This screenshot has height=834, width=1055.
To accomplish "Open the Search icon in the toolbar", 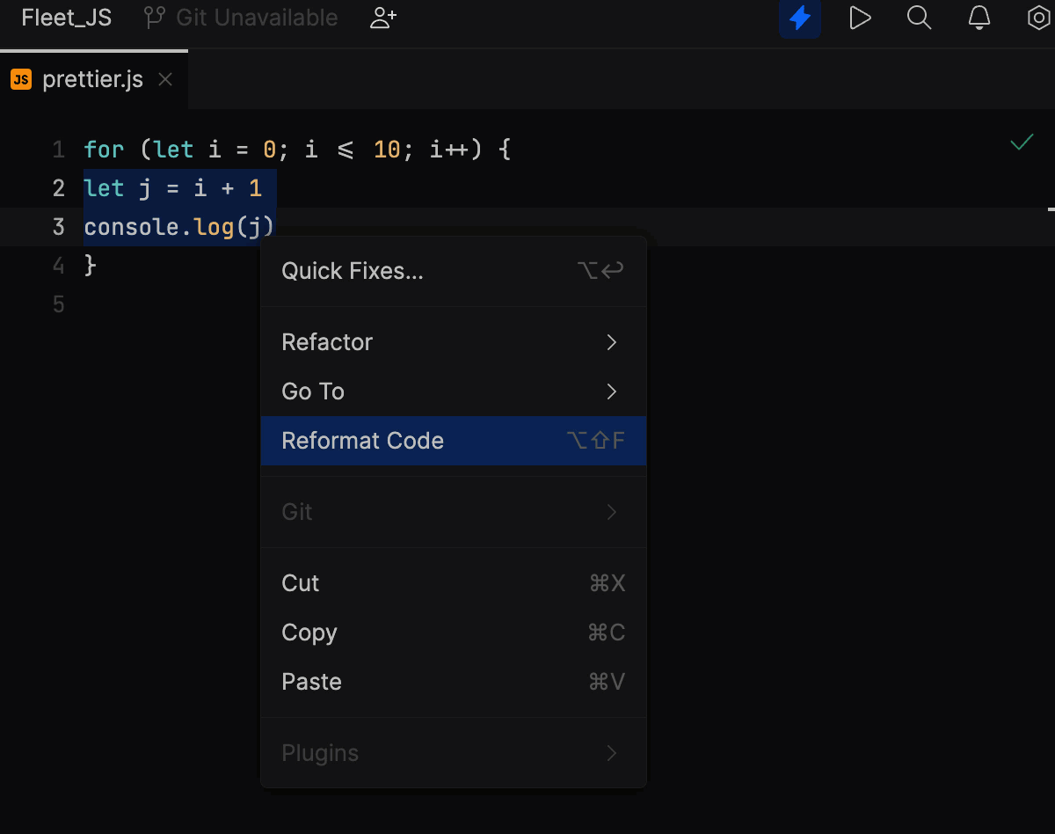I will [x=920, y=18].
